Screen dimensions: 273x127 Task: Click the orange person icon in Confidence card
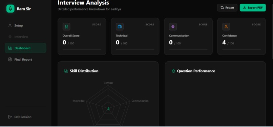(x=226, y=27)
